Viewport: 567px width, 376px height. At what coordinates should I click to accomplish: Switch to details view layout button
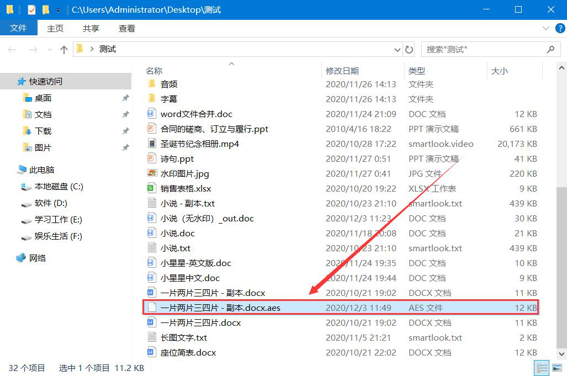click(x=542, y=368)
